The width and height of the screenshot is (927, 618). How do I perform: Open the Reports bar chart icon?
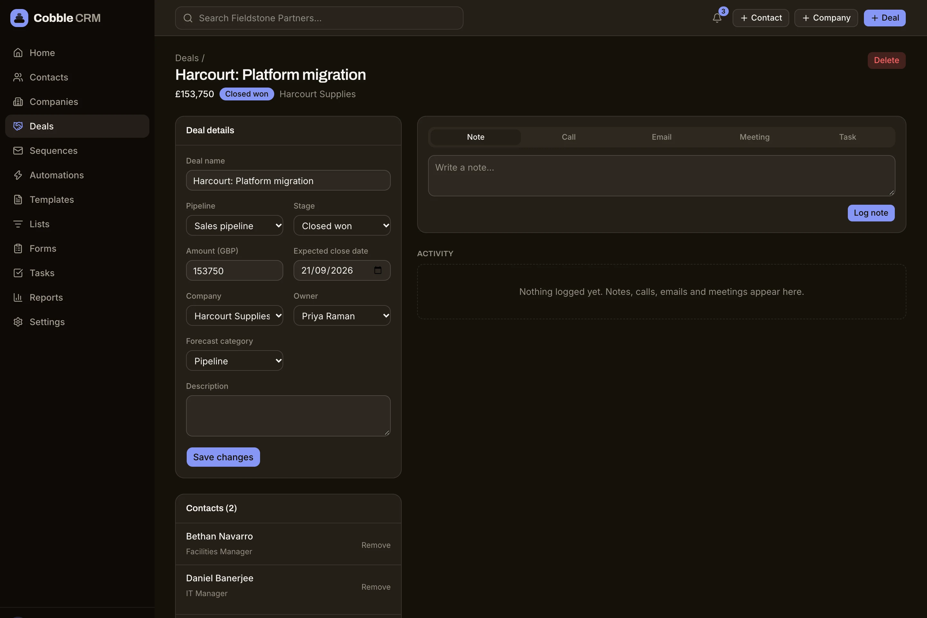pyautogui.click(x=18, y=297)
